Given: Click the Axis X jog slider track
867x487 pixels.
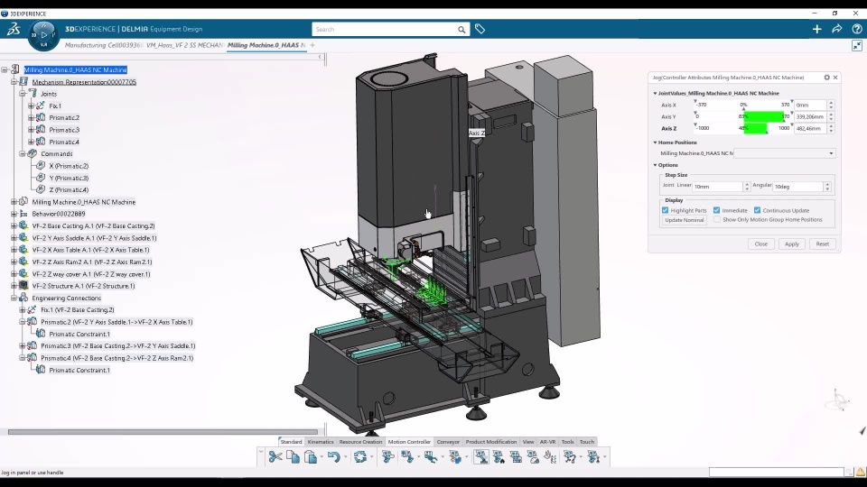Looking at the screenshot, I should point(743,105).
